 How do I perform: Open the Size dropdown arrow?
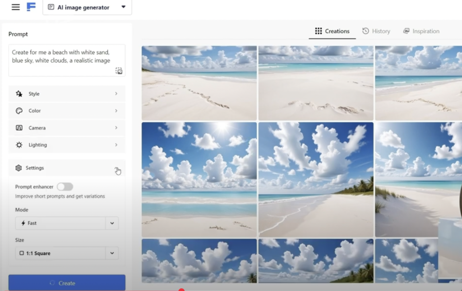(112, 253)
